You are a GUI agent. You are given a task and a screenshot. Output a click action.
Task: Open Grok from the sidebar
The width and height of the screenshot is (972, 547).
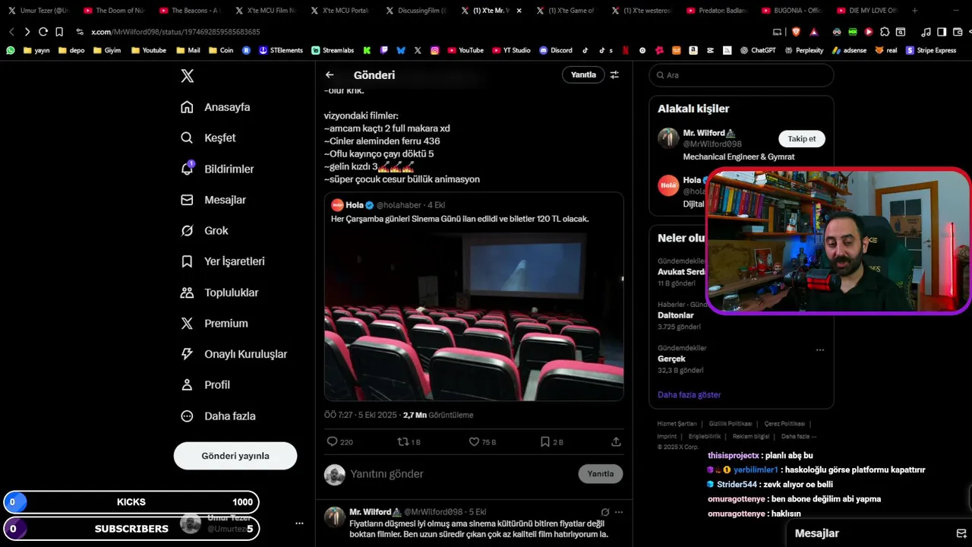[204, 231]
